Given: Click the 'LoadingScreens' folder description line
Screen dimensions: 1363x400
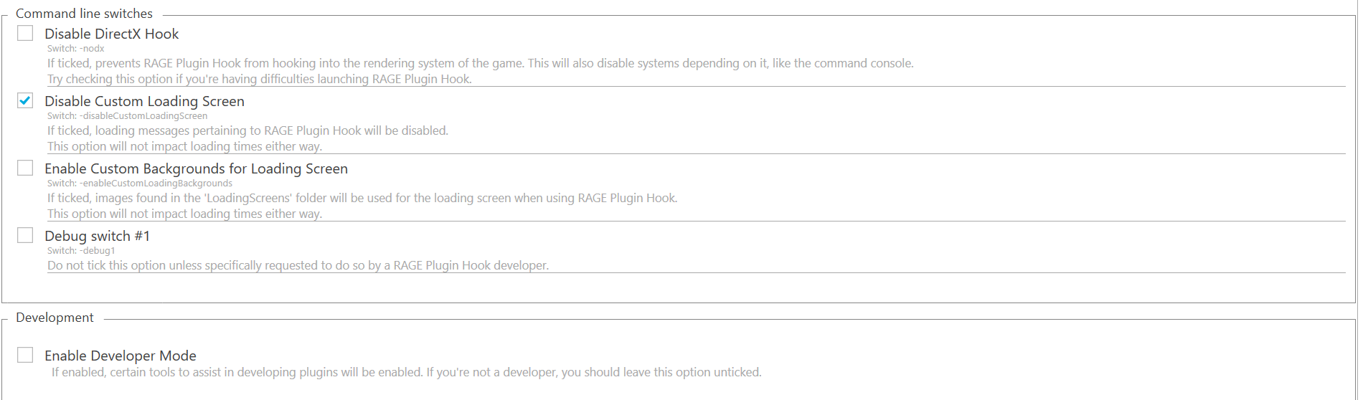Looking at the screenshot, I should (362, 198).
